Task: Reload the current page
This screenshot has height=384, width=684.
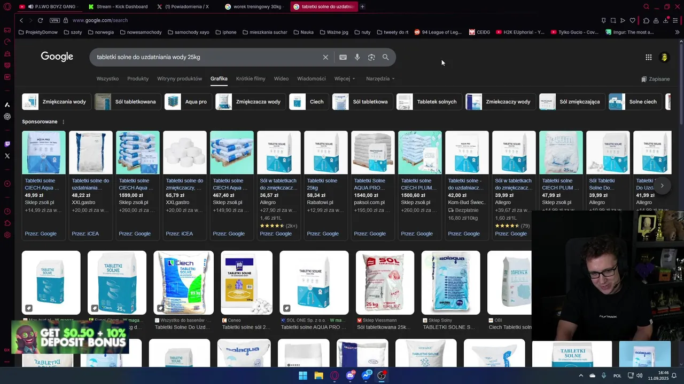Action: (x=40, y=20)
